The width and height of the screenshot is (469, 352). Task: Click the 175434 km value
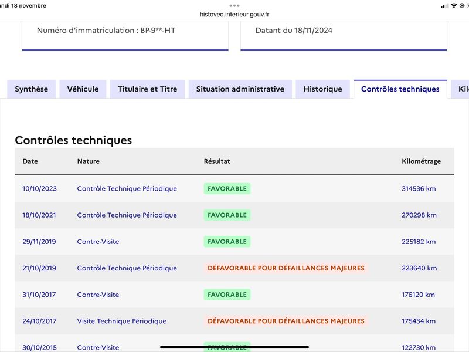[x=419, y=321]
